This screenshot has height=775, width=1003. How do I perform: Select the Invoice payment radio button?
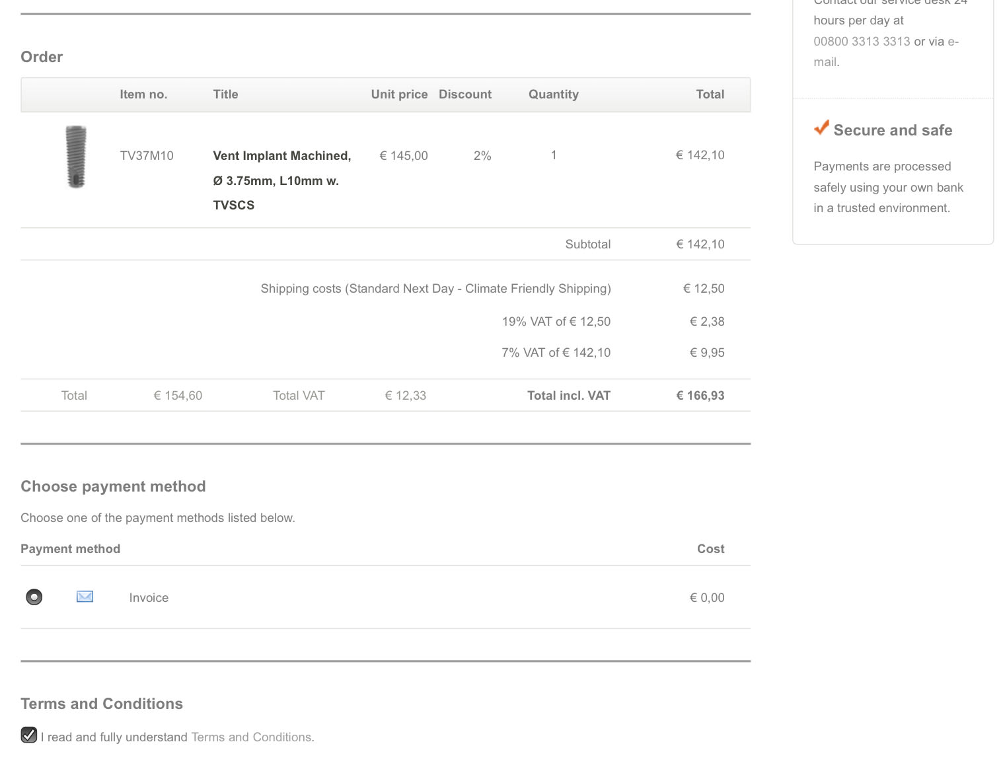(34, 597)
